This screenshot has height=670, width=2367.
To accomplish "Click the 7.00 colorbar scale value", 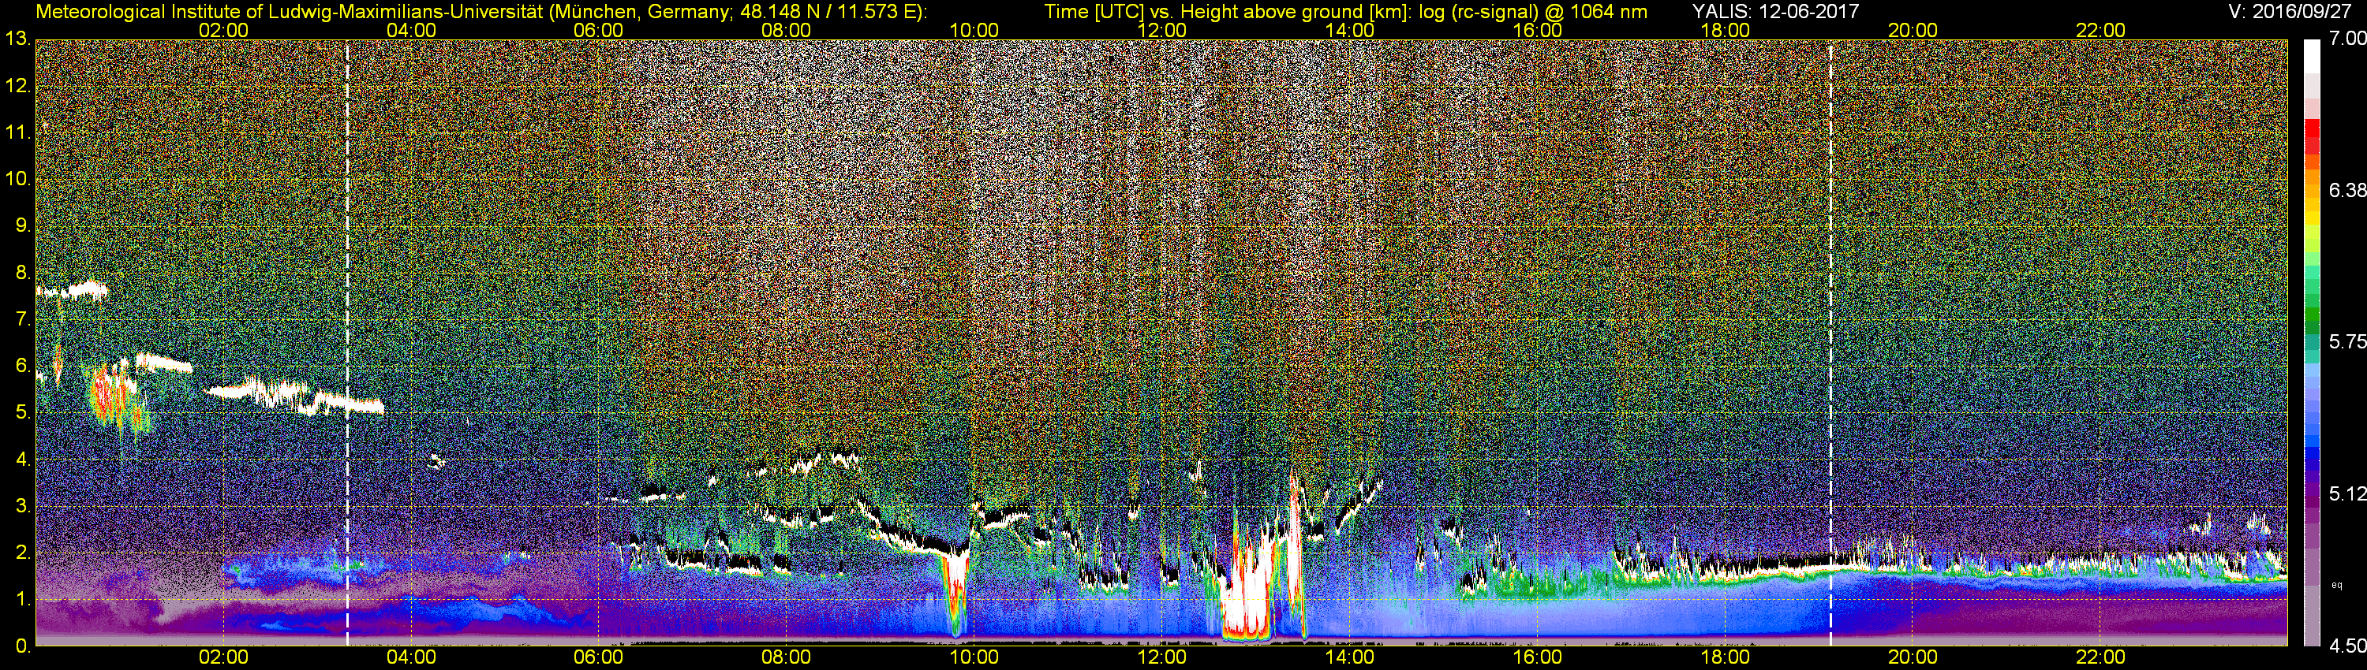I will (x=2349, y=39).
